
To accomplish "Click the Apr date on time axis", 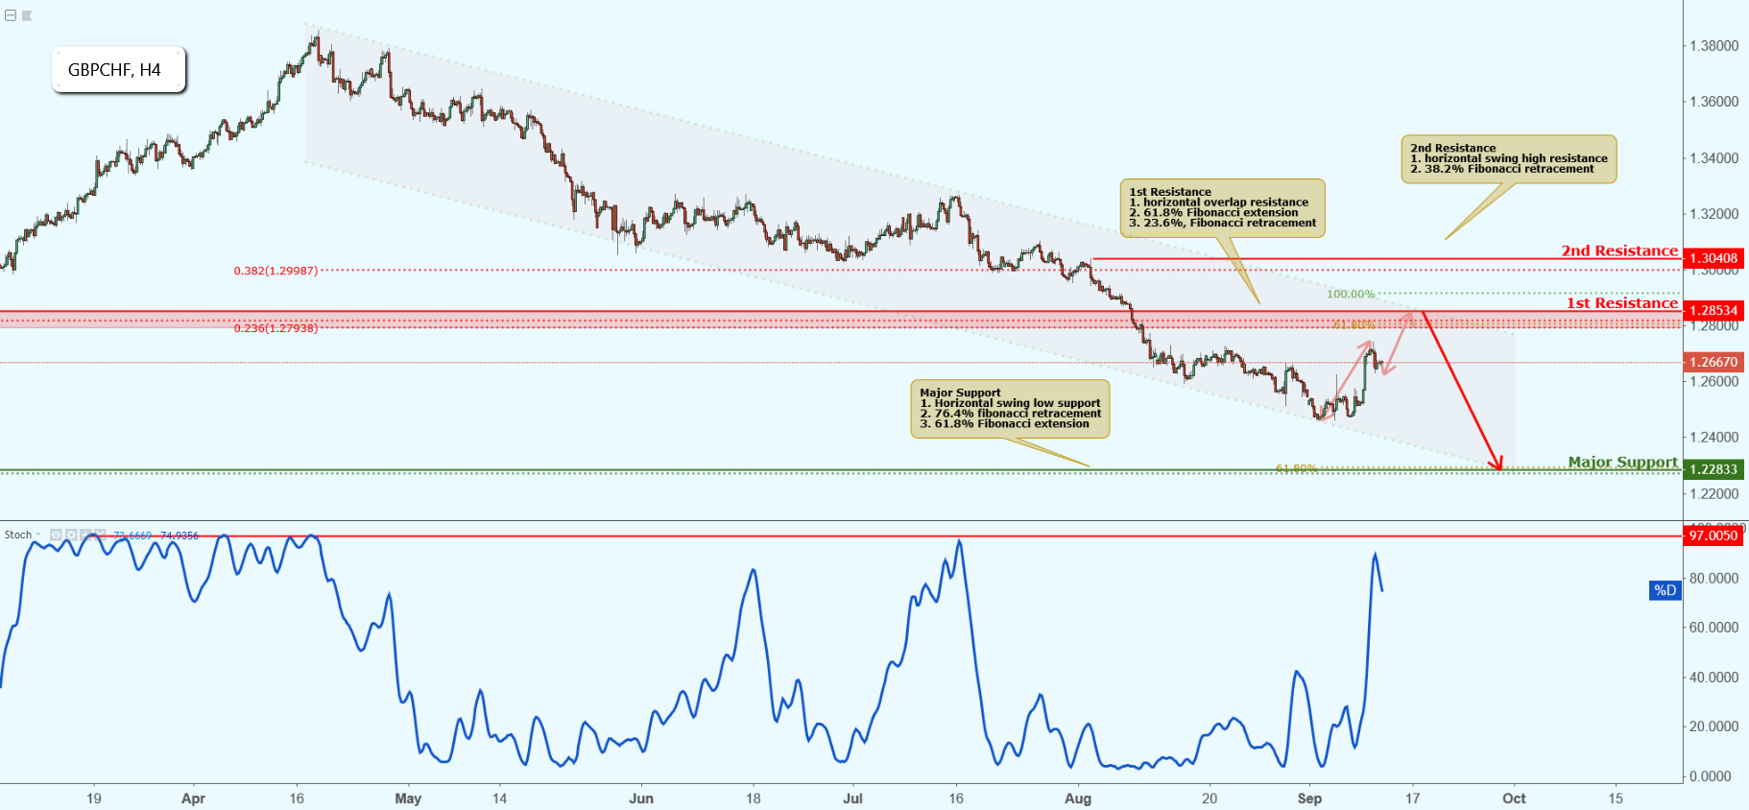I will [x=193, y=798].
